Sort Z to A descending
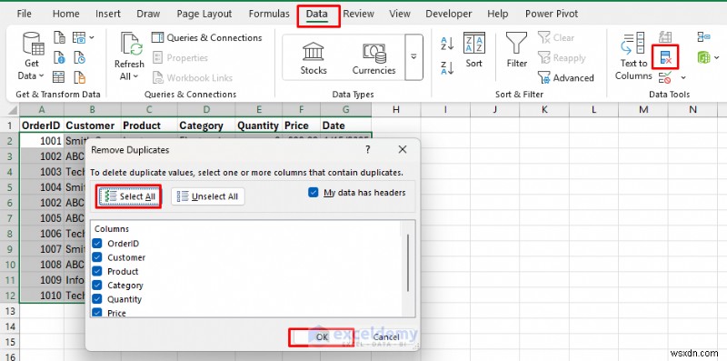Screen dimensions: 727x361 pos(447,68)
